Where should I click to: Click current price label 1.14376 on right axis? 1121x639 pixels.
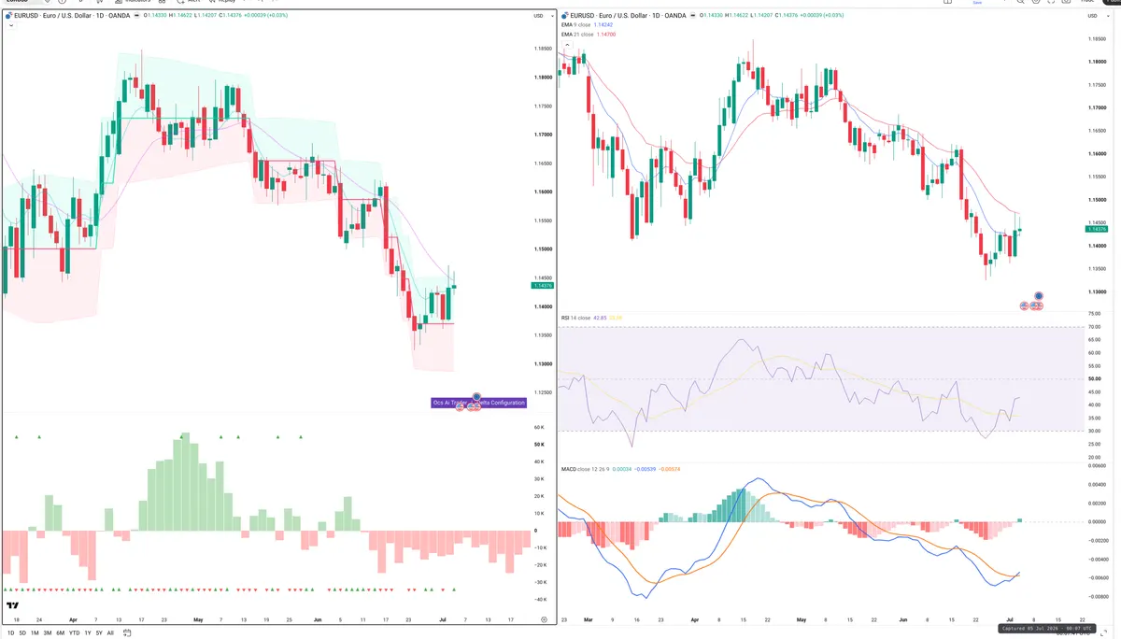pos(1098,229)
